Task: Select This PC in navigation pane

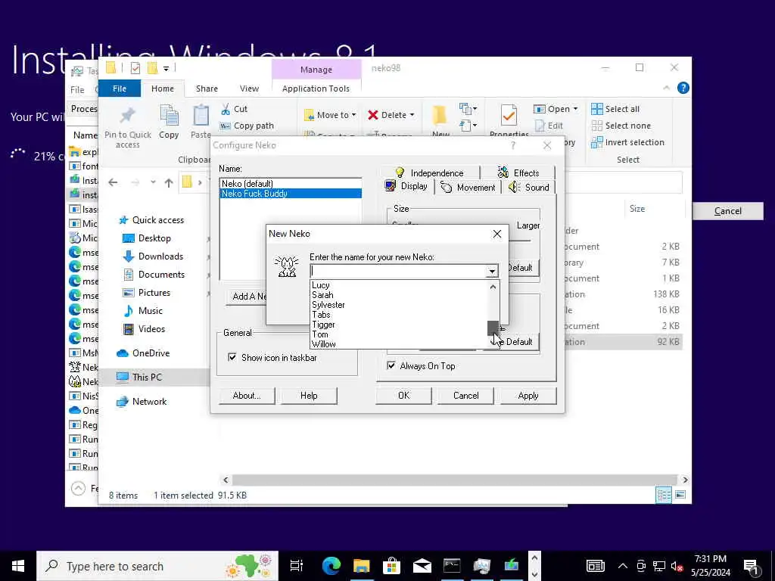Action: coord(147,377)
